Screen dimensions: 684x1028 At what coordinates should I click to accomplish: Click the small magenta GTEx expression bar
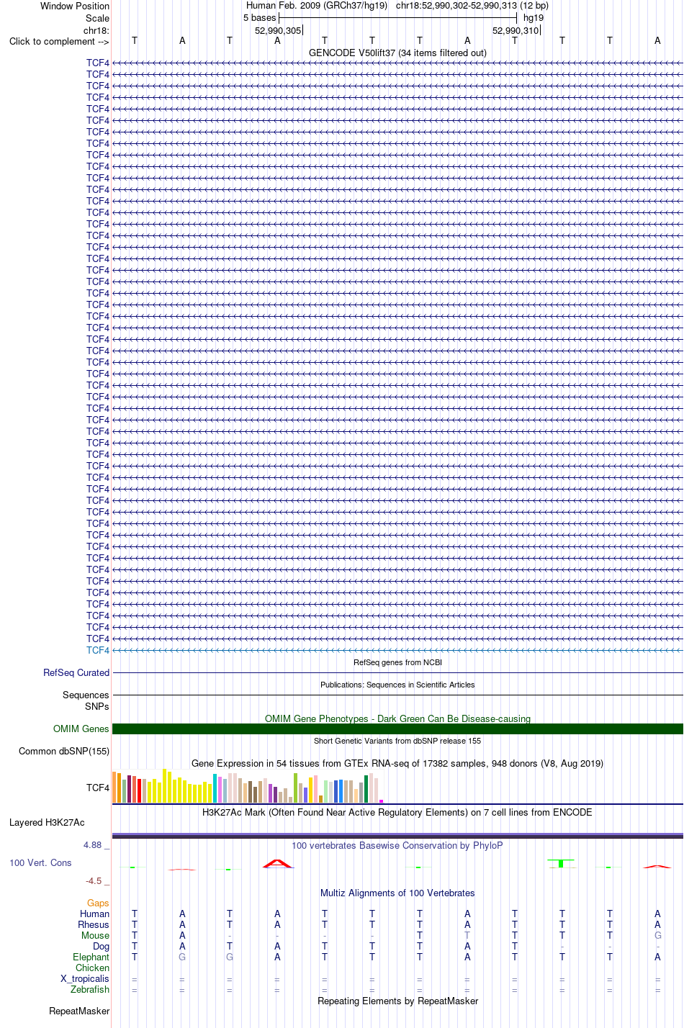coord(382,801)
